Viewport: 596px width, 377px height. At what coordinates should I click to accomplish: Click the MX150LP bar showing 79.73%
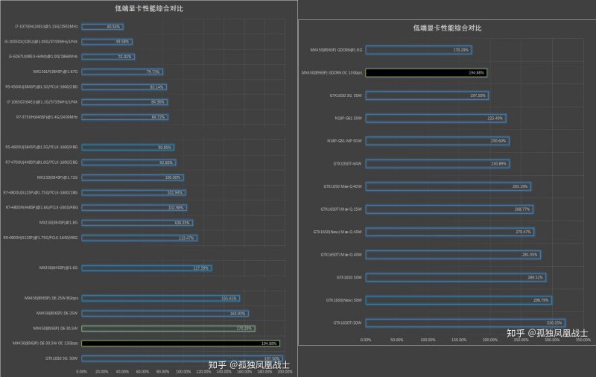[x=122, y=72]
